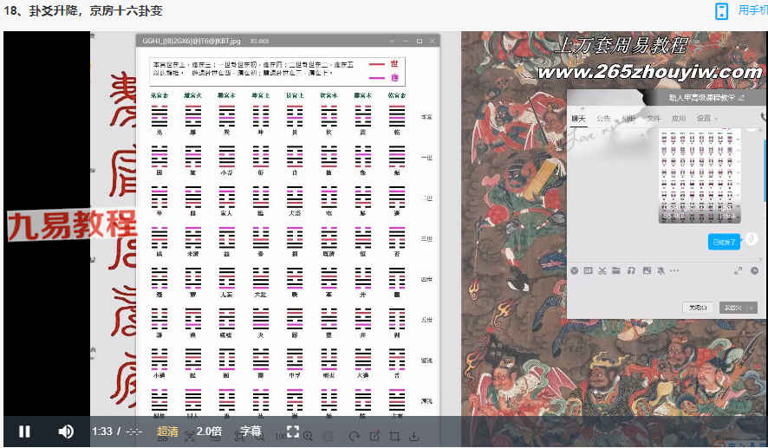Toggle the 字幕 subtitles option
Image resolution: width=768 pixels, height=448 pixels.
[x=251, y=432]
